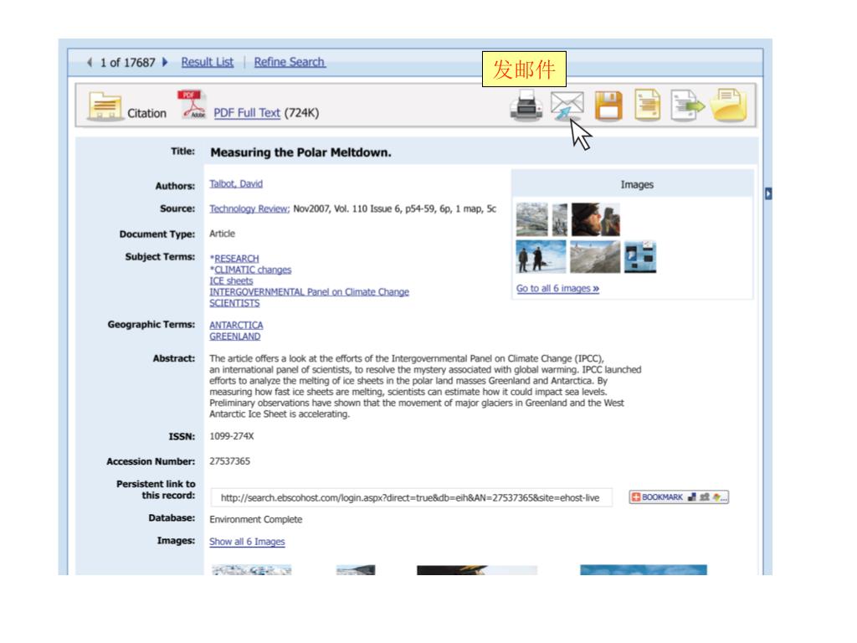Click the record counter 1 of 17687
This screenshot has height=643, width=857.
click(x=127, y=62)
